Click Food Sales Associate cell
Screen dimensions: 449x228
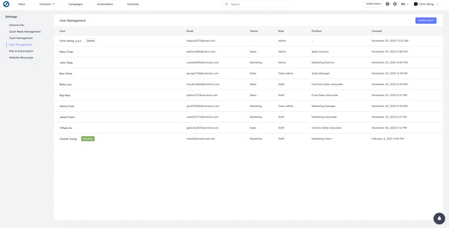(325, 96)
